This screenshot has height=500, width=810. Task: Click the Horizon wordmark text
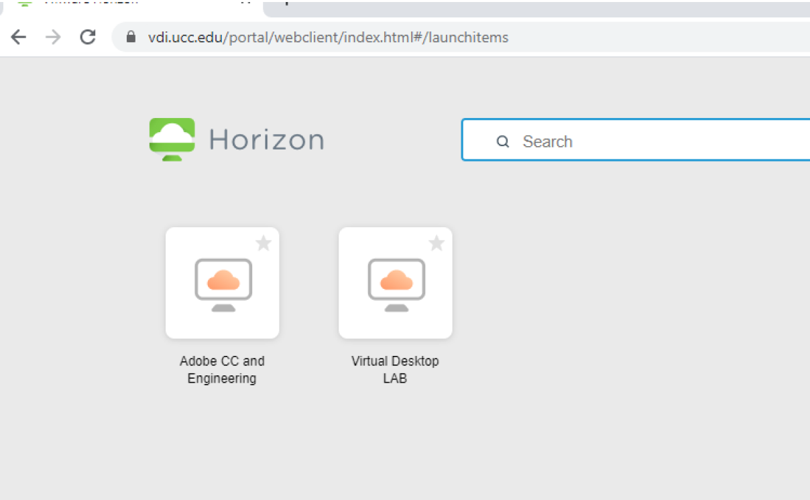tap(267, 139)
